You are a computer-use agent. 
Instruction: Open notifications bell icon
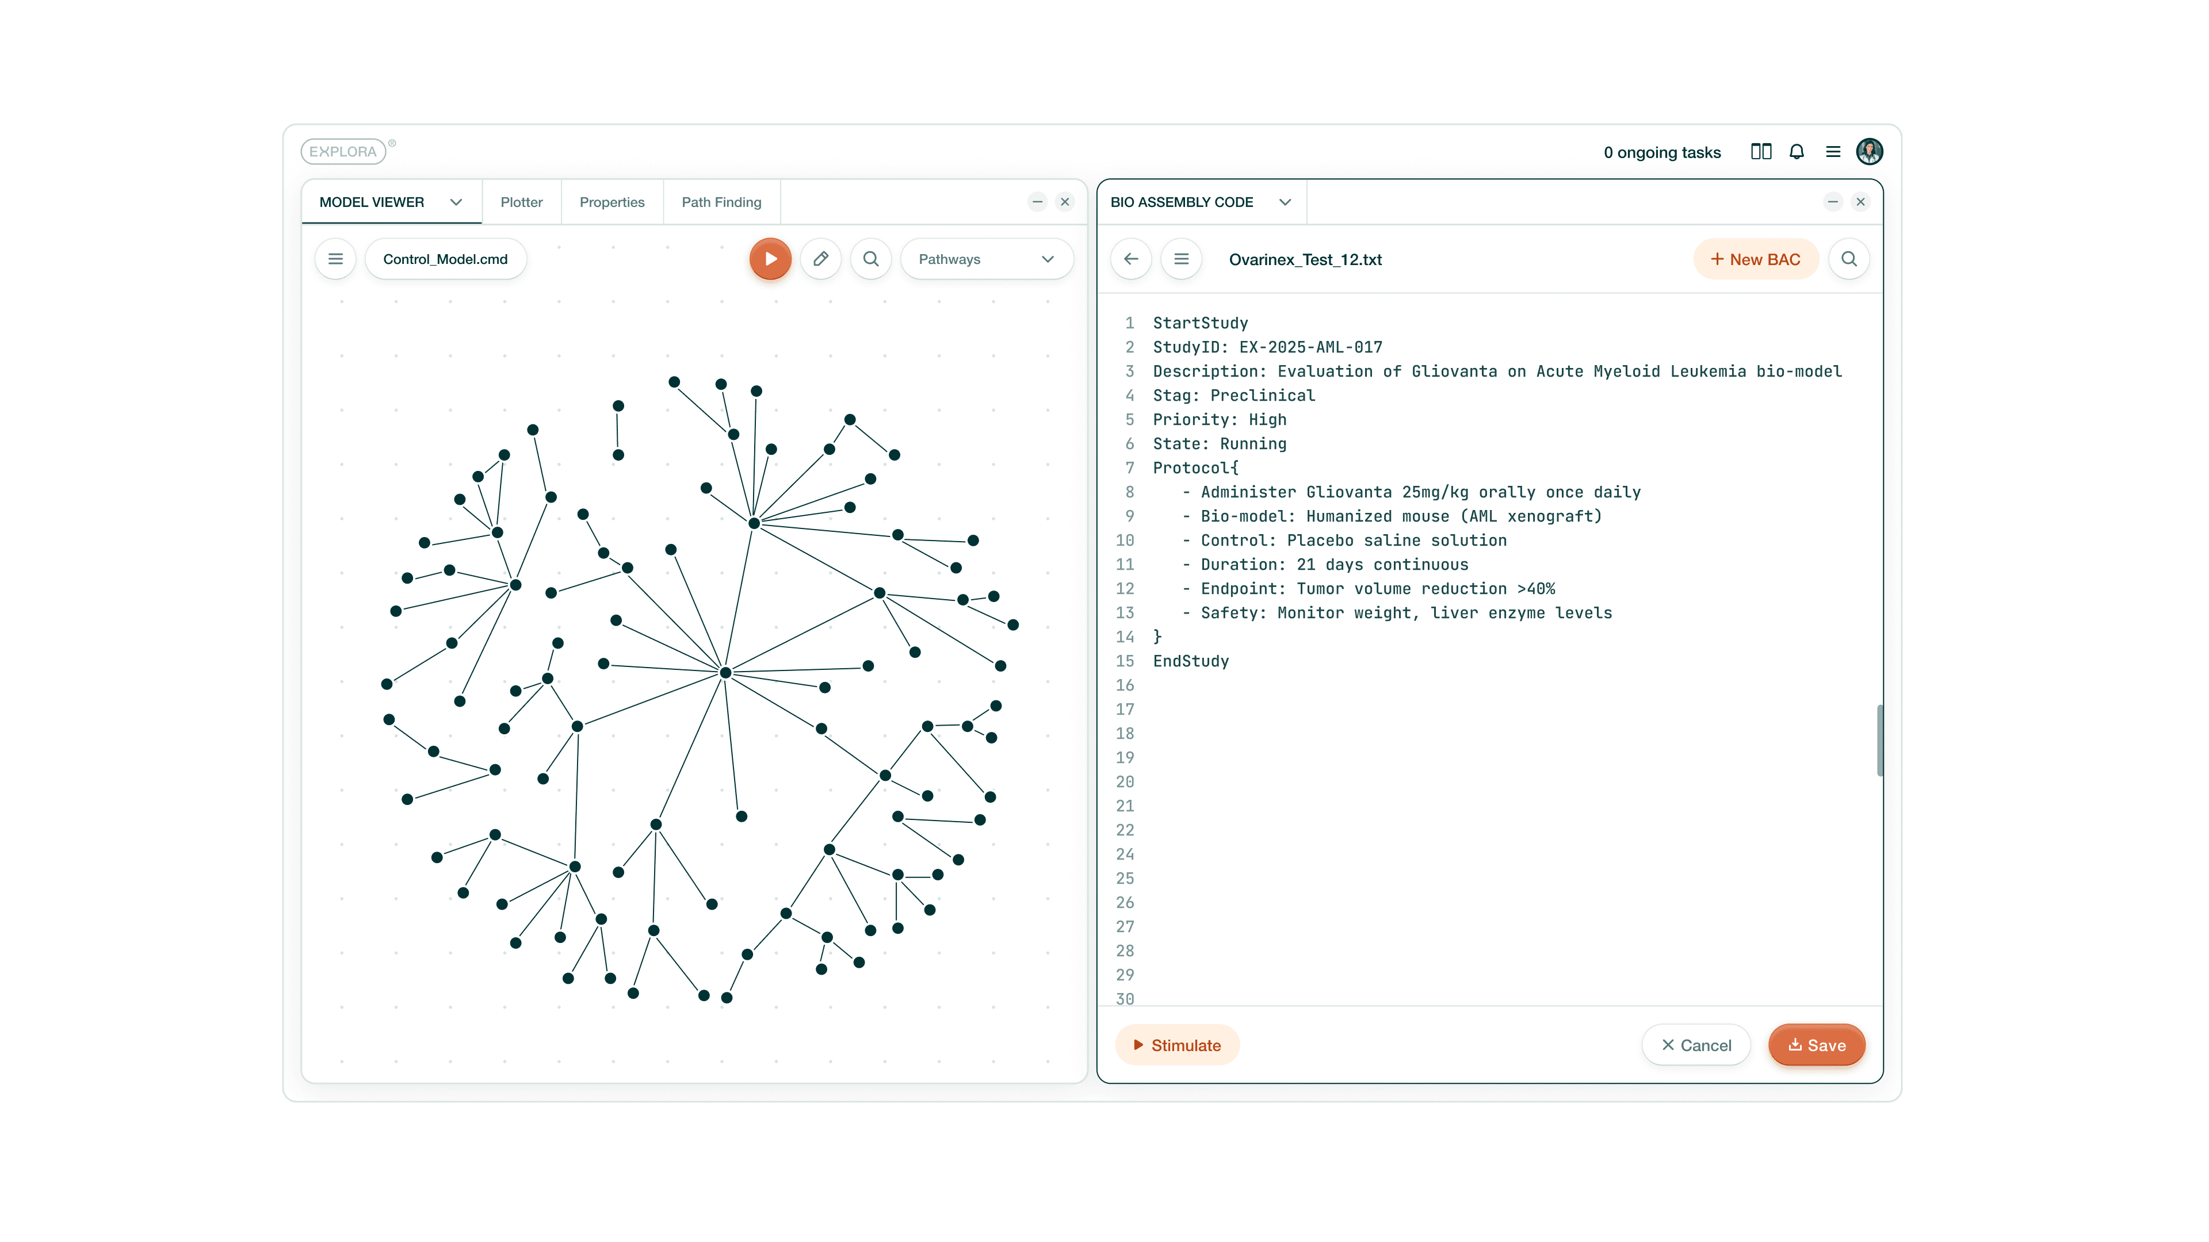click(1795, 152)
